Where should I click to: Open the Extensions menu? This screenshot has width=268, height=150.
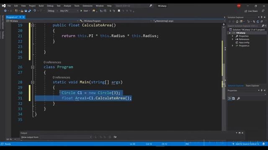pos(88,6)
